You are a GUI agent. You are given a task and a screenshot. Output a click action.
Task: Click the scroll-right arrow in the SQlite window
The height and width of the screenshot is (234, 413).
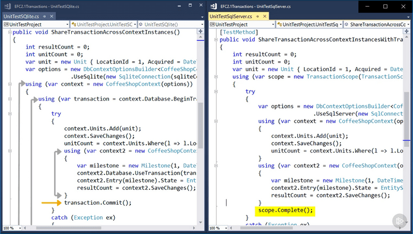click(x=194, y=228)
